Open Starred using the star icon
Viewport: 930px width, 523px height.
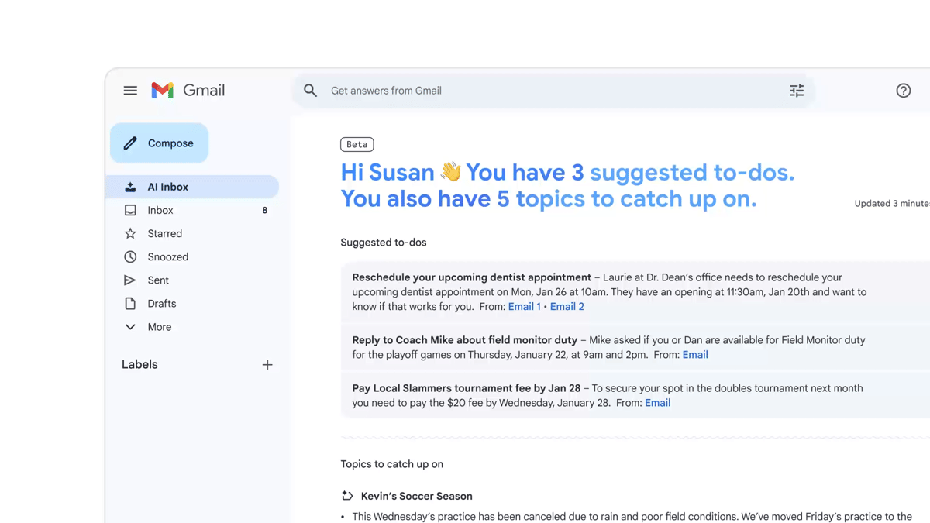pos(131,233)
